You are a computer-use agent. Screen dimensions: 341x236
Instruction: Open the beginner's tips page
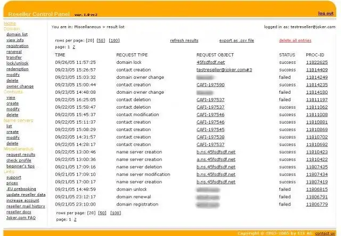pos(20,166)
